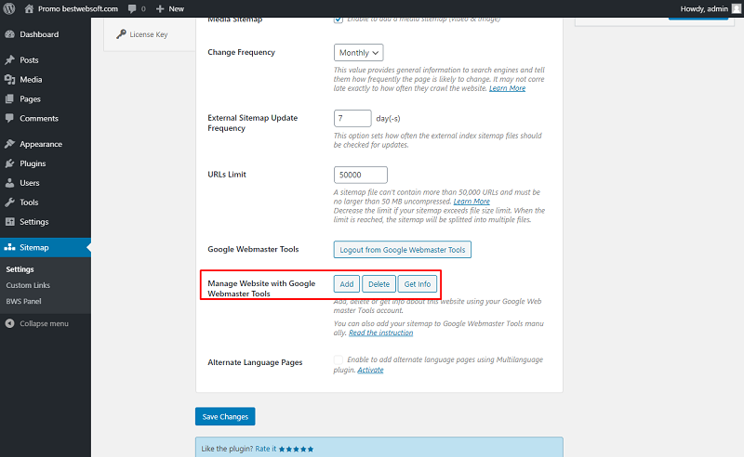This screenshot has height=457, width=744.
Task: Click the Activate Multilanguage plugin link
Action: (370, 370)
